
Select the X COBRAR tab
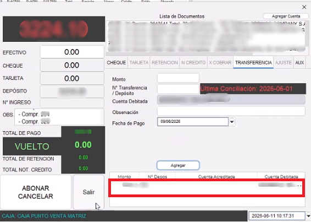point(220,63)
